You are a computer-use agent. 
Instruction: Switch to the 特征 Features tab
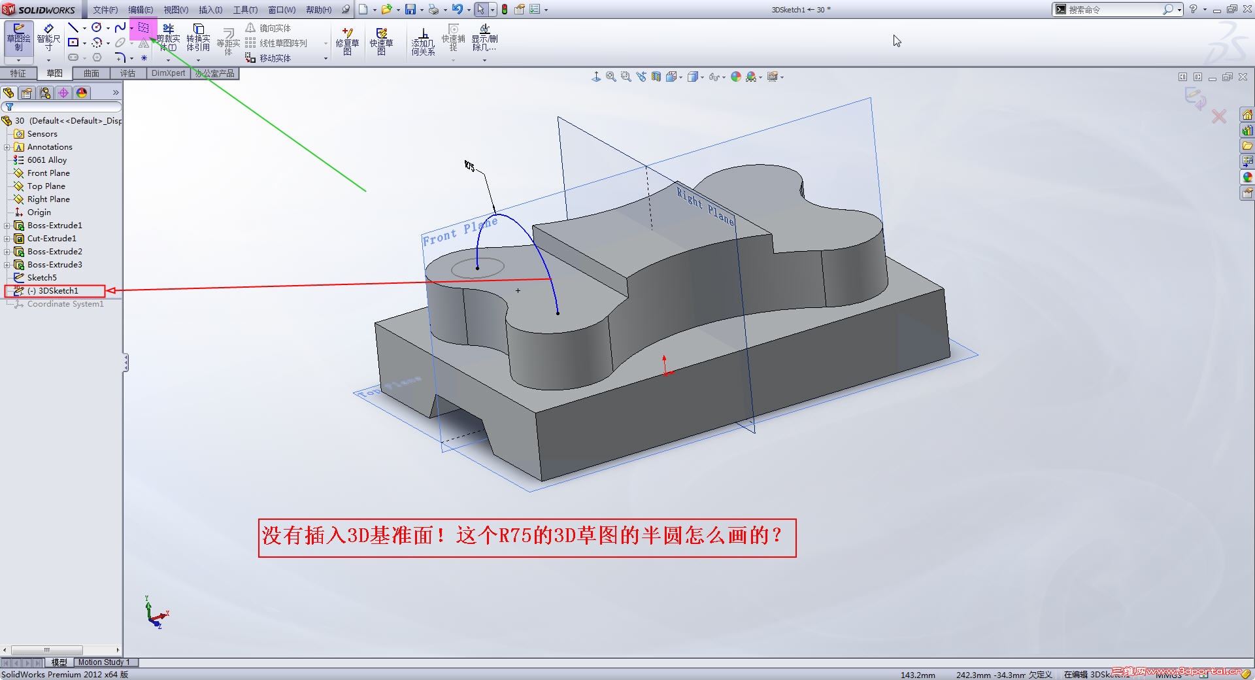[18, 73]
